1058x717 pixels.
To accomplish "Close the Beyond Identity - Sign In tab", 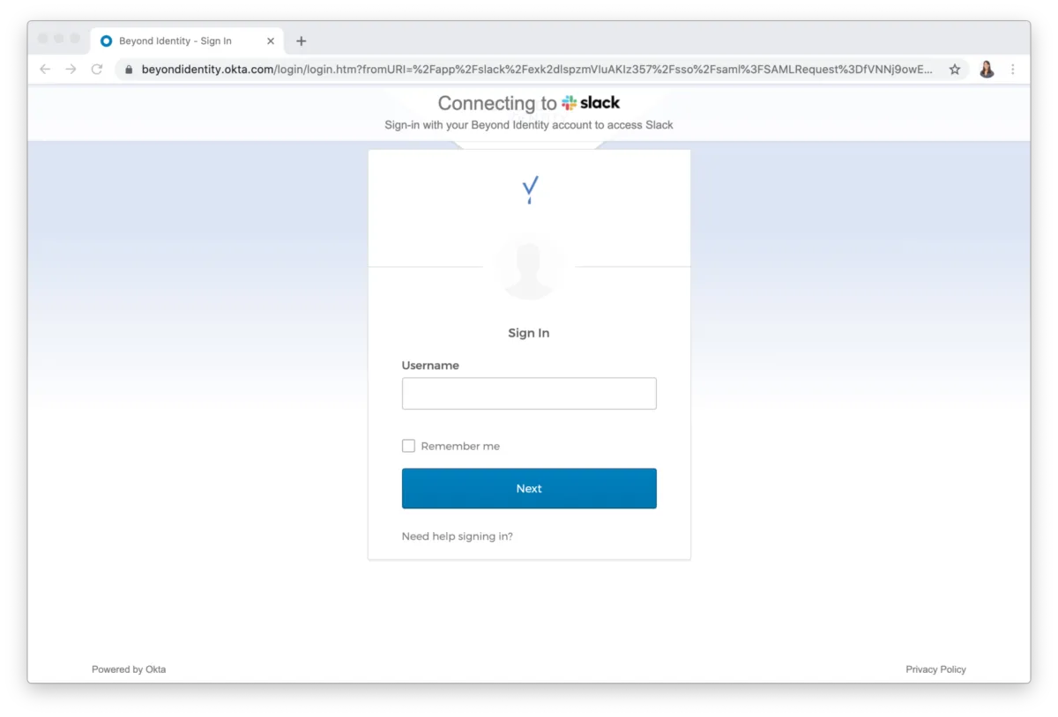I will point(271,41).
